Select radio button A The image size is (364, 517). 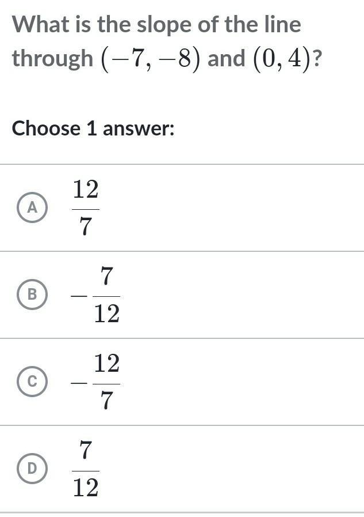tap(33, 207)
